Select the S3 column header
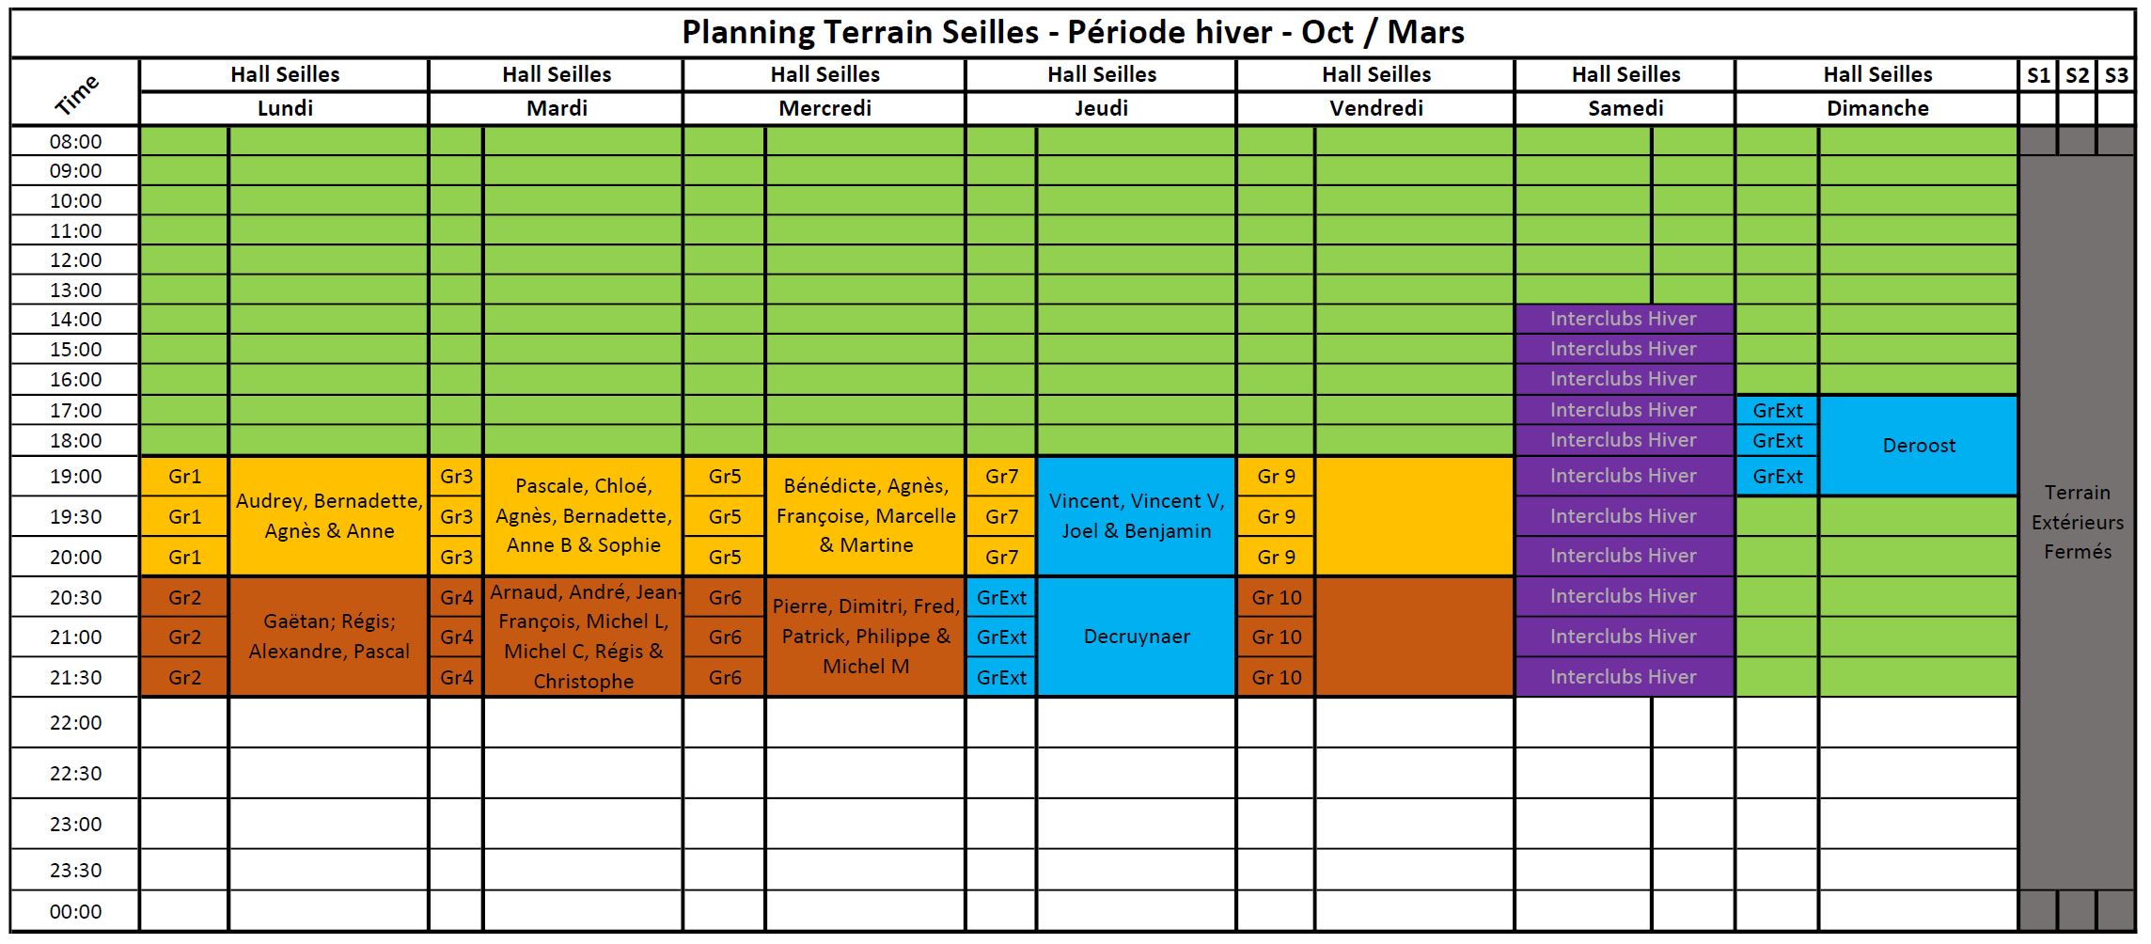Viewport: 2151px width, 944px height. (x=2115, y=75)
